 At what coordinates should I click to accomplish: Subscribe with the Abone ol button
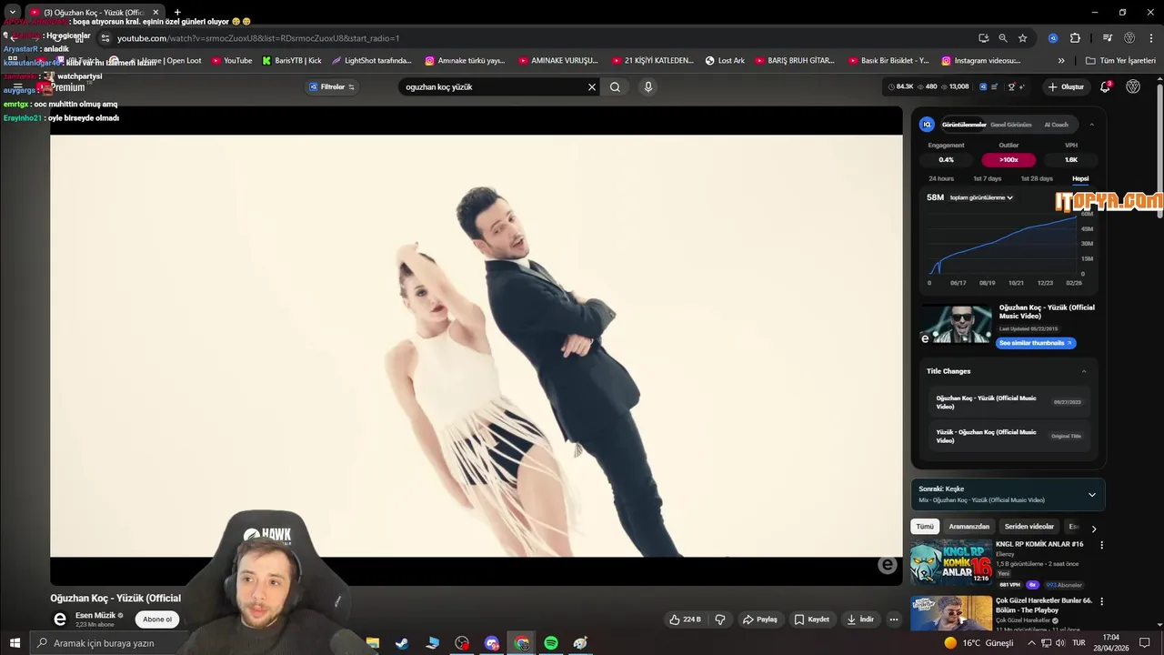pos(156,620)
